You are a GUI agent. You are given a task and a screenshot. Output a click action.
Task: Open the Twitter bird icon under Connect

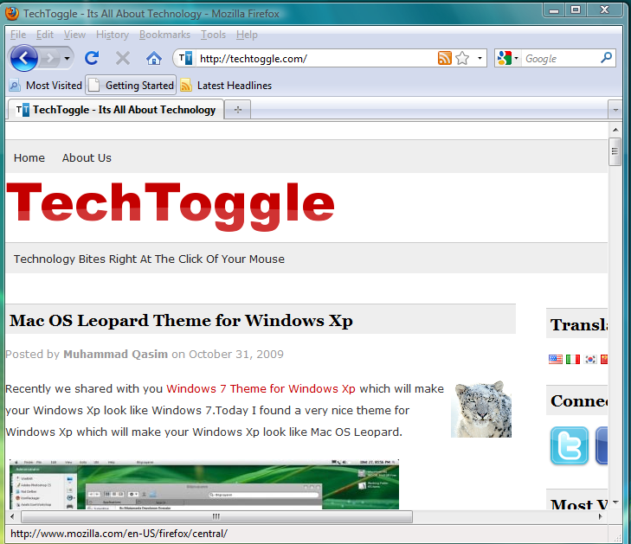(x=569, y=445)
